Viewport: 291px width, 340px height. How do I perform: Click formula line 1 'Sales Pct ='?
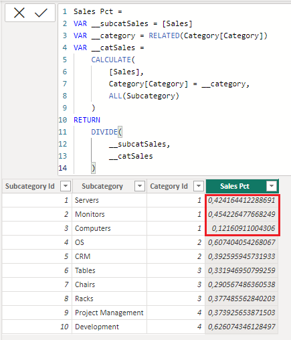tap(98, 11)
